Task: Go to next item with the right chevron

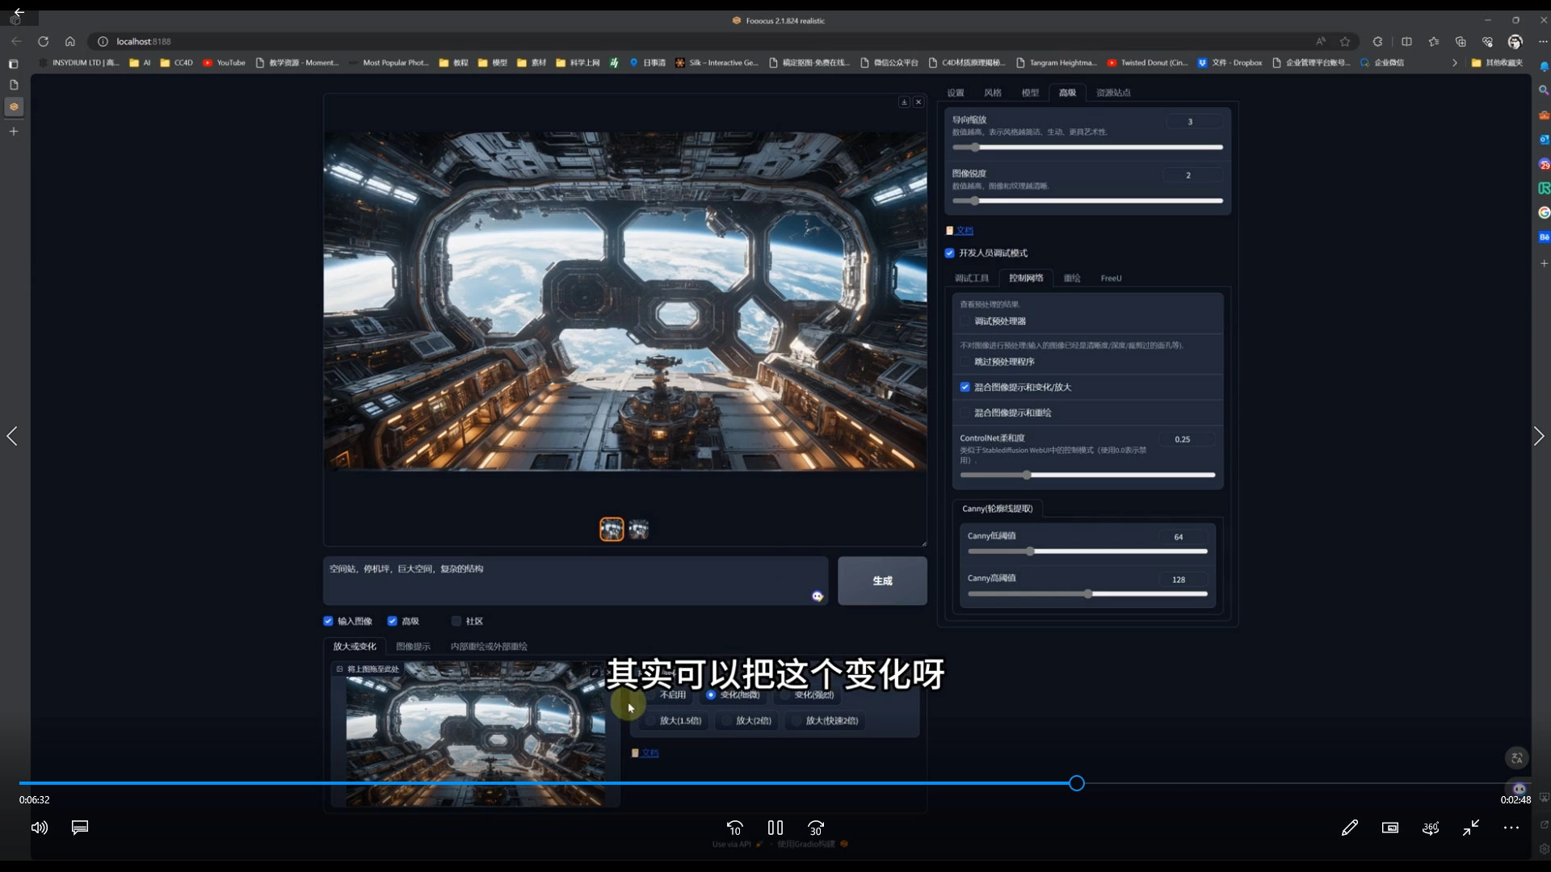Action: (x=1538, y=437)
